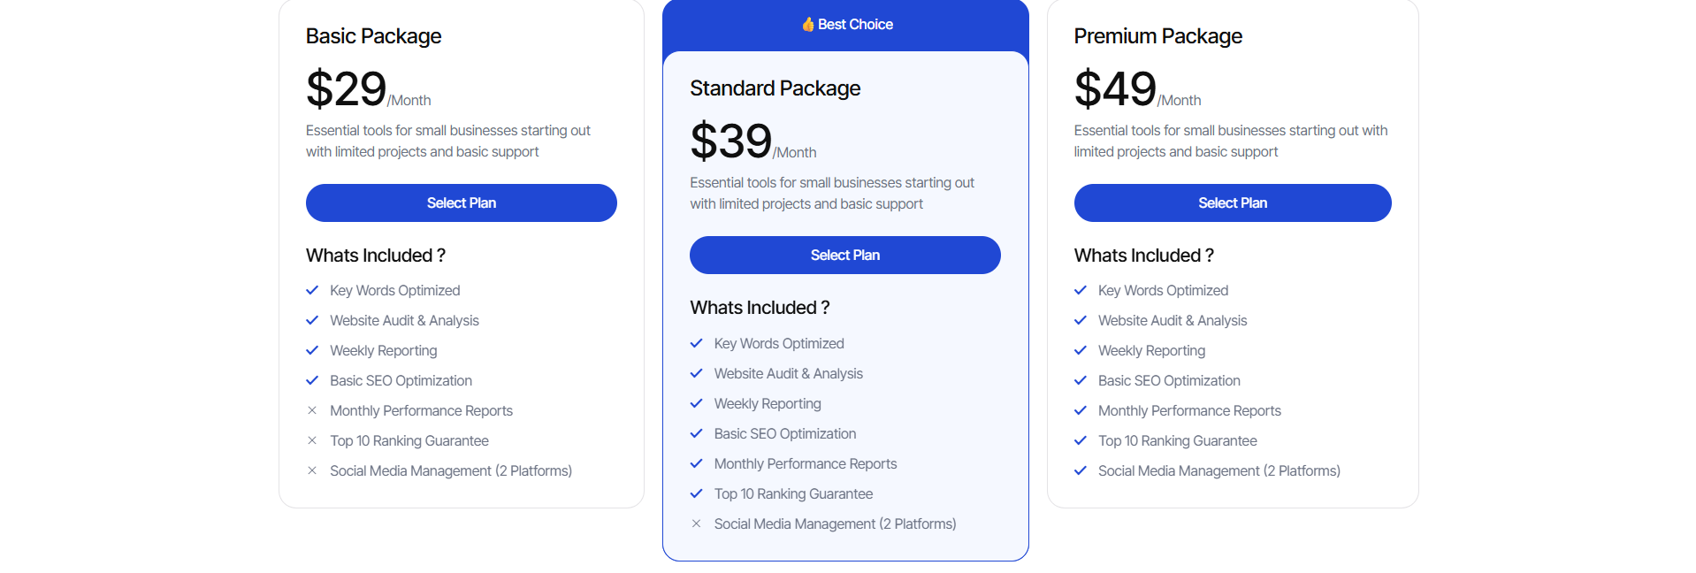1696x573 pixels.
Task: Click the checkmark next to Monthly Performance Reports in Premium
Action: pos(1080,410)
